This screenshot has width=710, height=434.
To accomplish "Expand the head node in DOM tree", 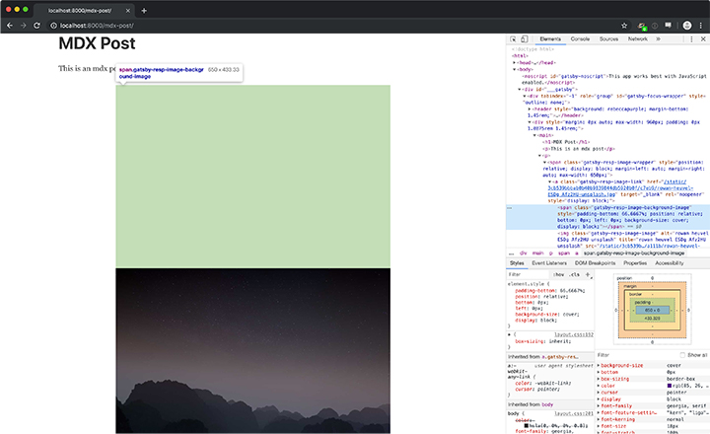I will pos(515,63).
